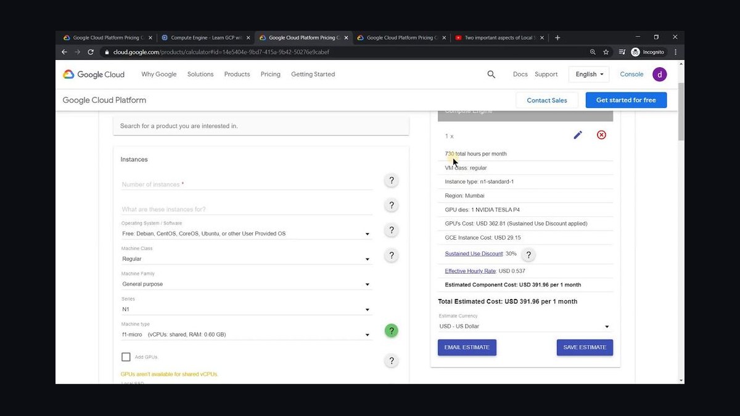Open help for What are these instances for
Viewport: 740px width, 416px height.
(392, 205)
